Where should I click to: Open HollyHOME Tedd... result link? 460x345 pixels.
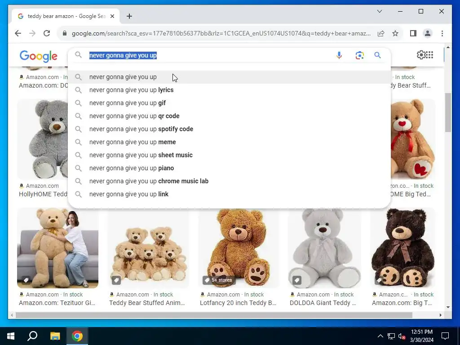point(44,194)
